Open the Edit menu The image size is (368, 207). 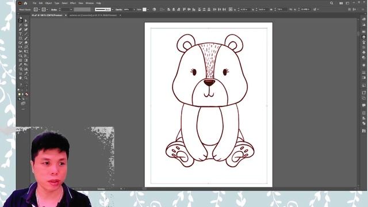click(41, 3)
